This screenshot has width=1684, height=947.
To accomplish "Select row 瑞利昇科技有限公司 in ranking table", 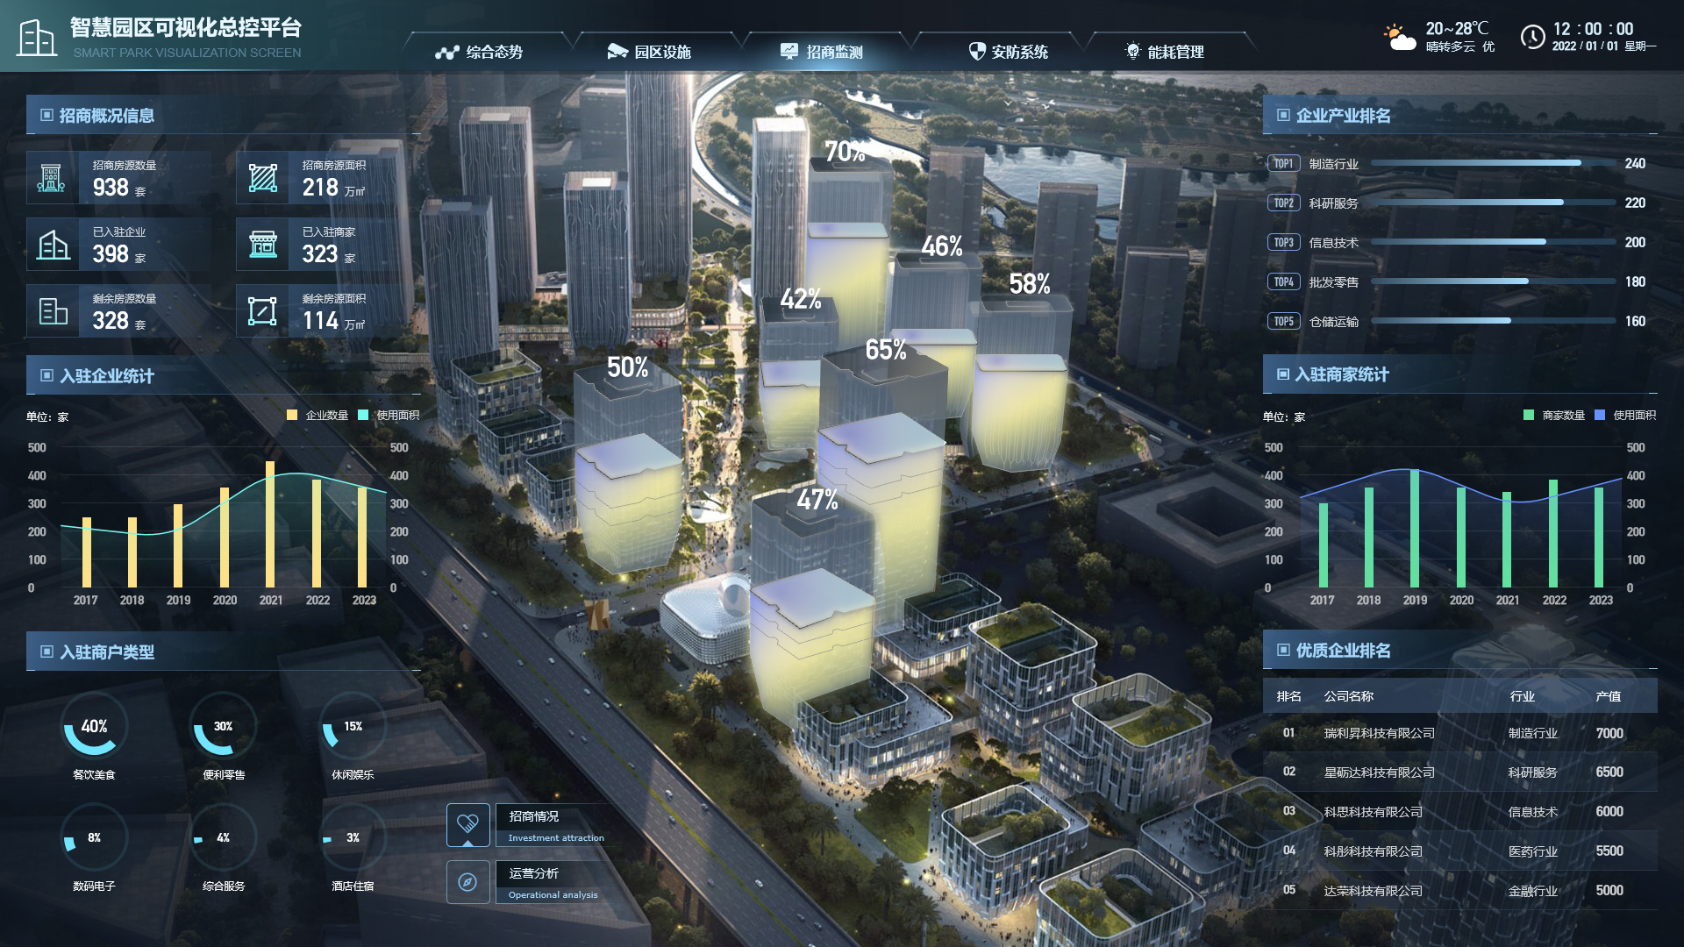I will (1459, 732).
